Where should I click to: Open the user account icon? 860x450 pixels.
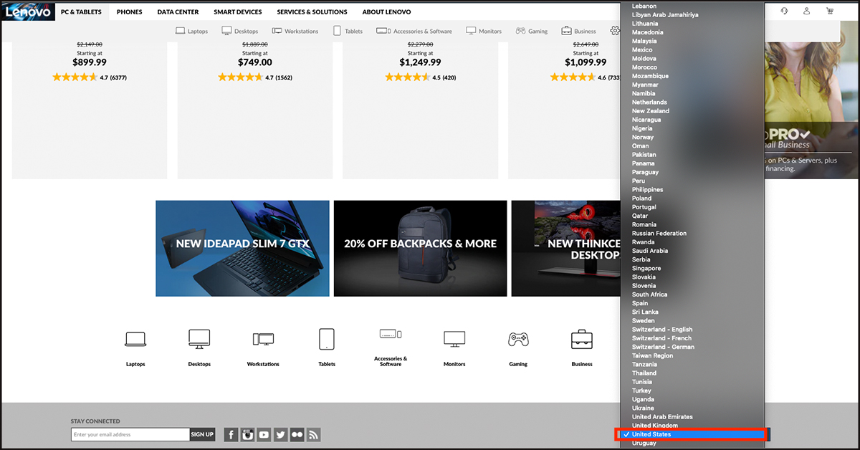point(807,11)
